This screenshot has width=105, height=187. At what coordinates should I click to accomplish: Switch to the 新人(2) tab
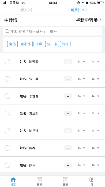26,10
